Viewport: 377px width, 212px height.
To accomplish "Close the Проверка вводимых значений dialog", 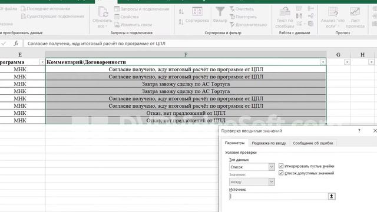I will click(375, 131).
